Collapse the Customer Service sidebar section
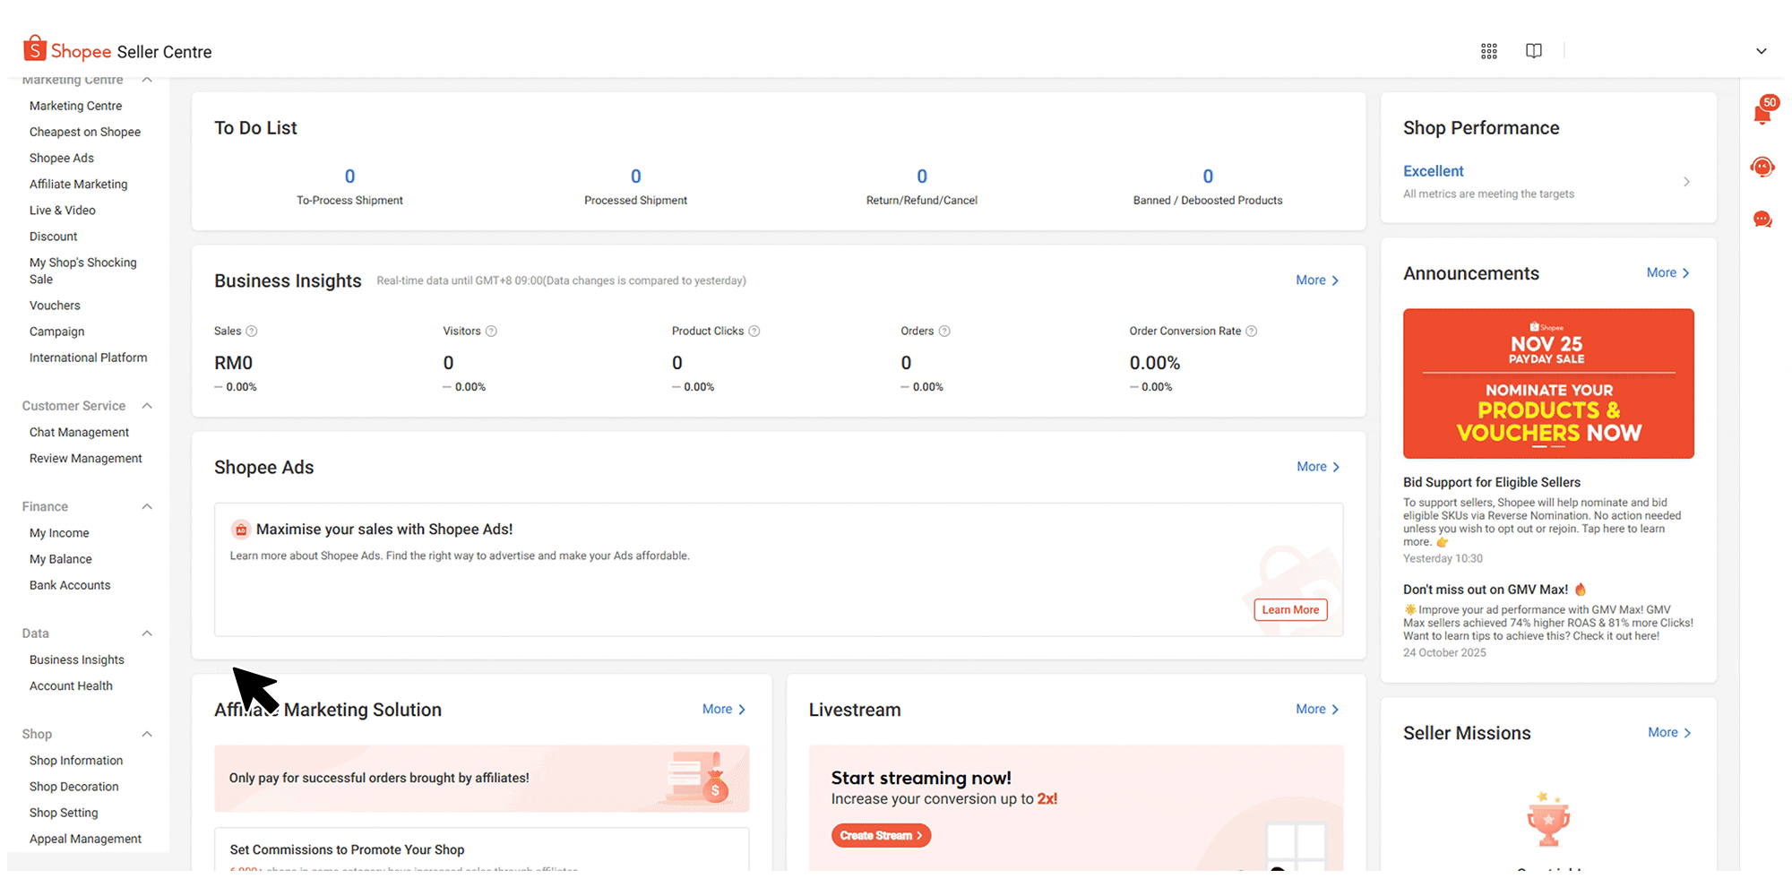The width and height of the screenshot is (1792, 896). (147, 406)
